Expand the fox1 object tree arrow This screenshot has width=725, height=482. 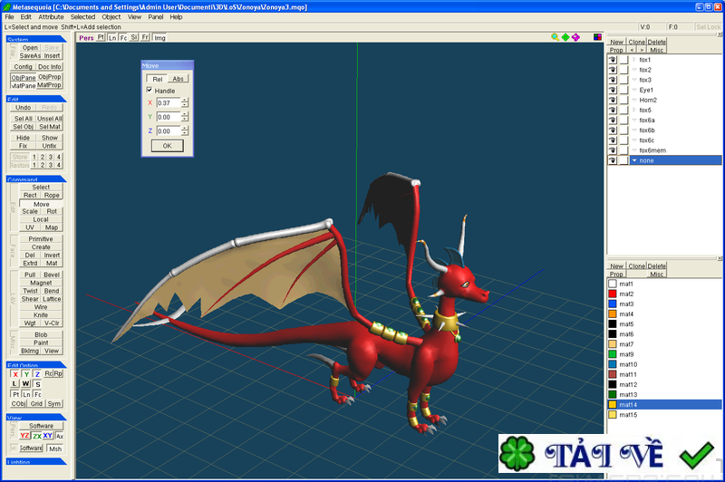634,60
